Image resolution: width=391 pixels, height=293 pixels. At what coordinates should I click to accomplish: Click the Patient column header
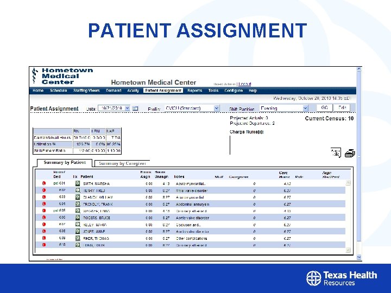(87, 177)
